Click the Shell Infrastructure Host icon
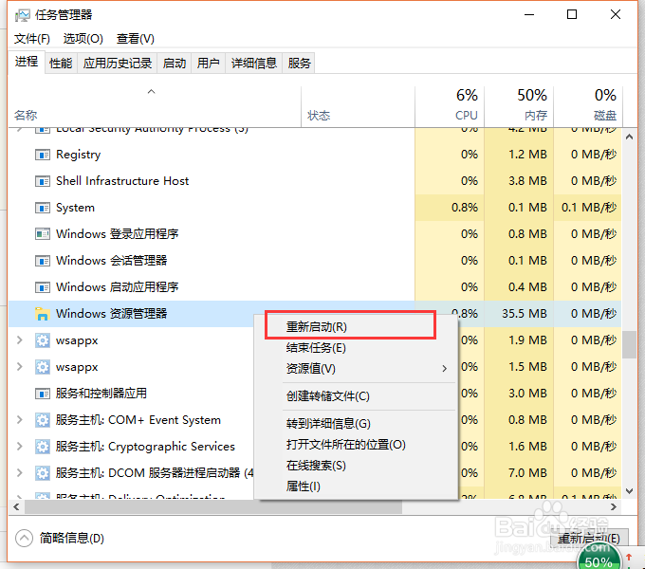Screen dimensions: 645x569 tap(43, 181)
